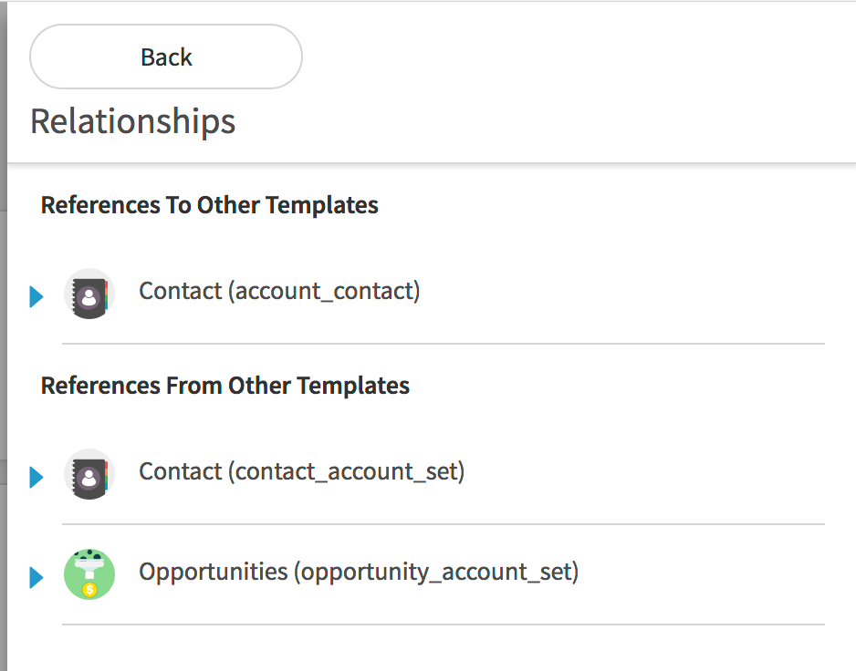This screenshot has height=671, width=856.
Task: Click the Opportunities green funnel icon
Action: tap(89, 574)
